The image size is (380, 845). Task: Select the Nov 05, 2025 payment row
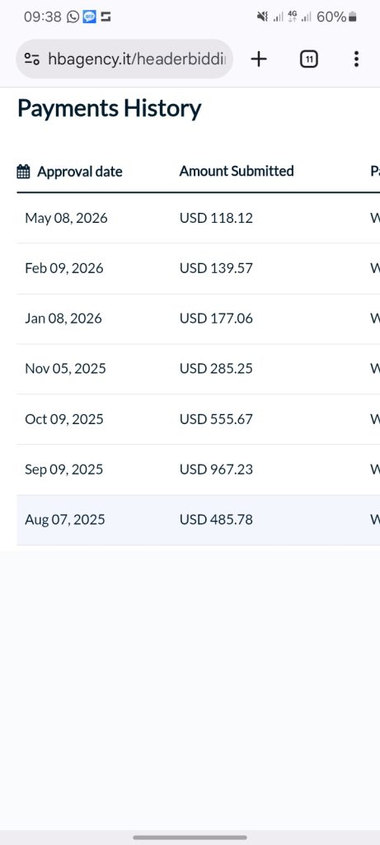(198, 369)
